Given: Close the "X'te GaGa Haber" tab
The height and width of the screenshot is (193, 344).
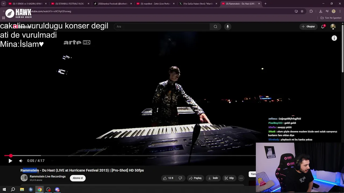Looking at the screenshot, I should [x=216, y=4].
